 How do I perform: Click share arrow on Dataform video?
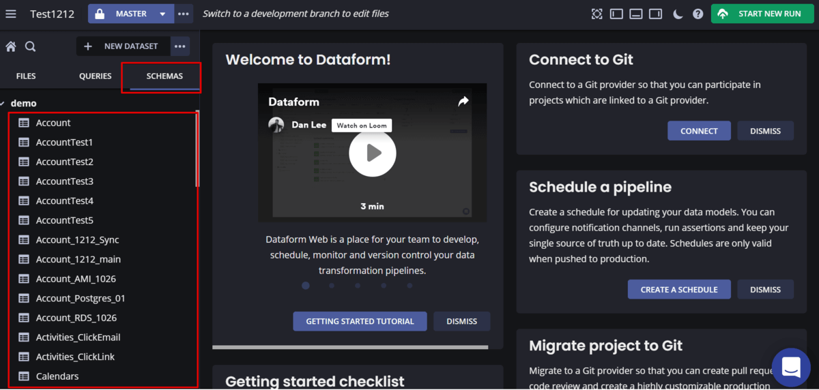tap(463, 102)
